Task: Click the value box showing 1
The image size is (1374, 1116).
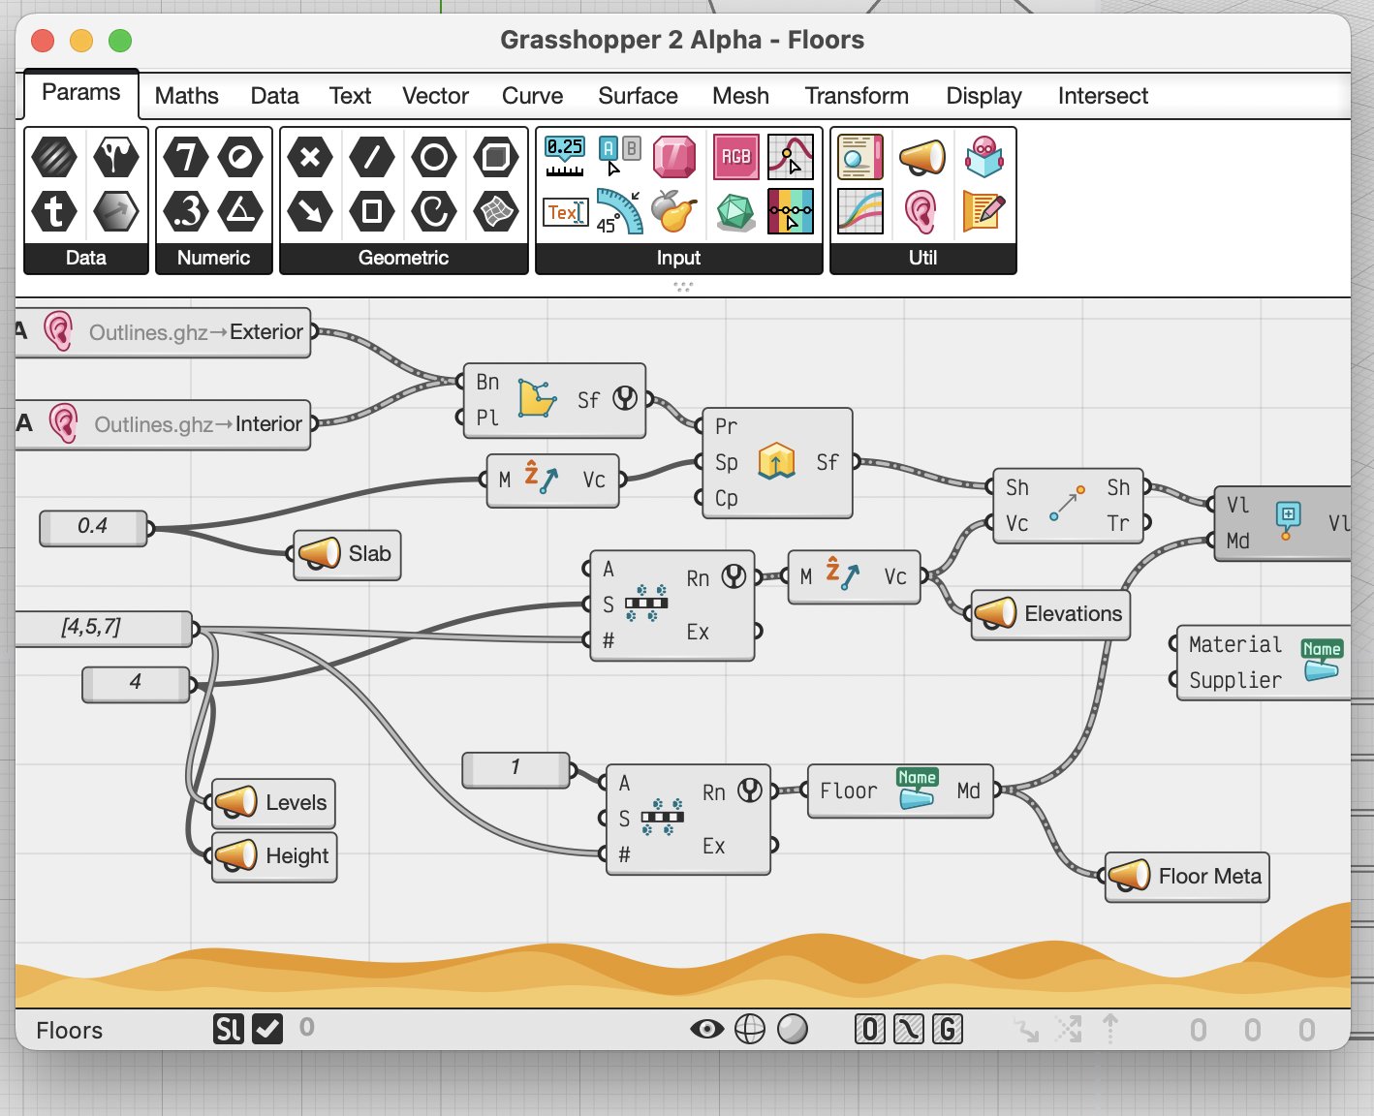Action: 515,768
